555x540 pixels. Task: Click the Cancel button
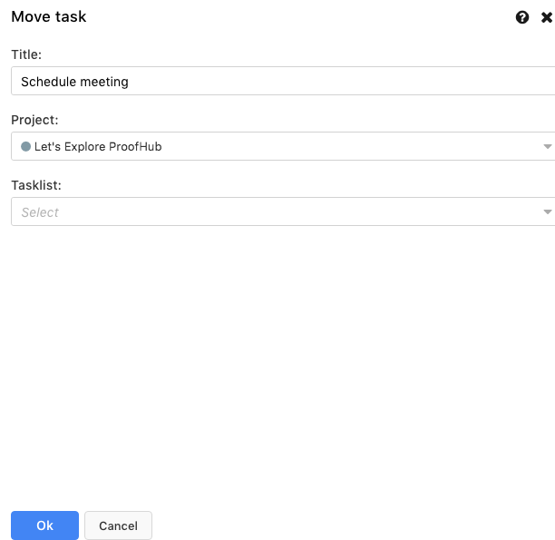coord(118,525)
